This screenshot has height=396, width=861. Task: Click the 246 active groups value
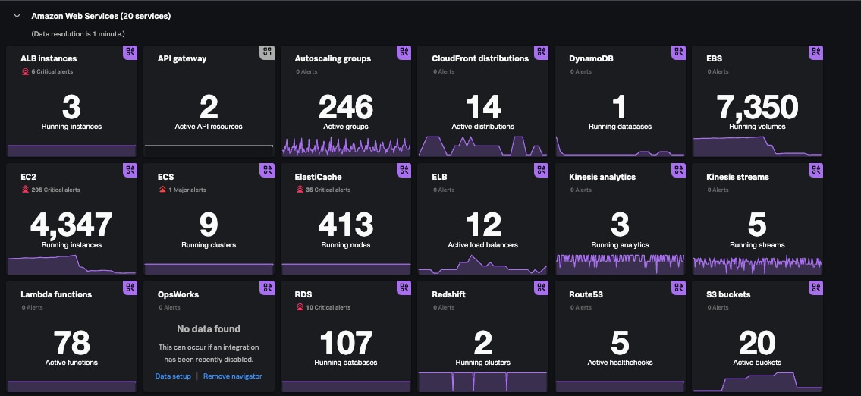coord(346,106)
